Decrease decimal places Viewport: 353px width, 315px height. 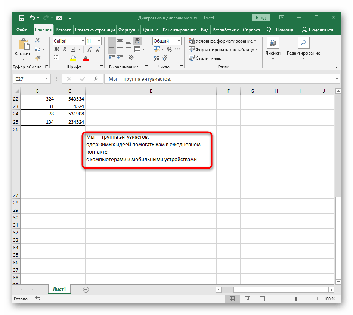(165, 58)
